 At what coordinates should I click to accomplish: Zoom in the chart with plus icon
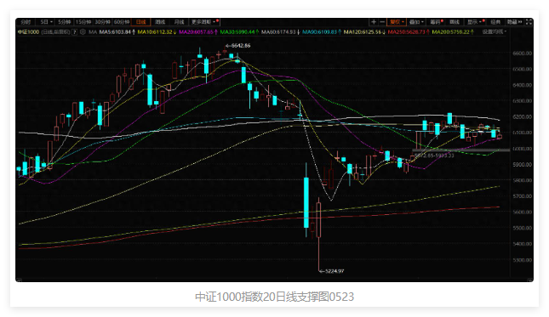(374, 22)
